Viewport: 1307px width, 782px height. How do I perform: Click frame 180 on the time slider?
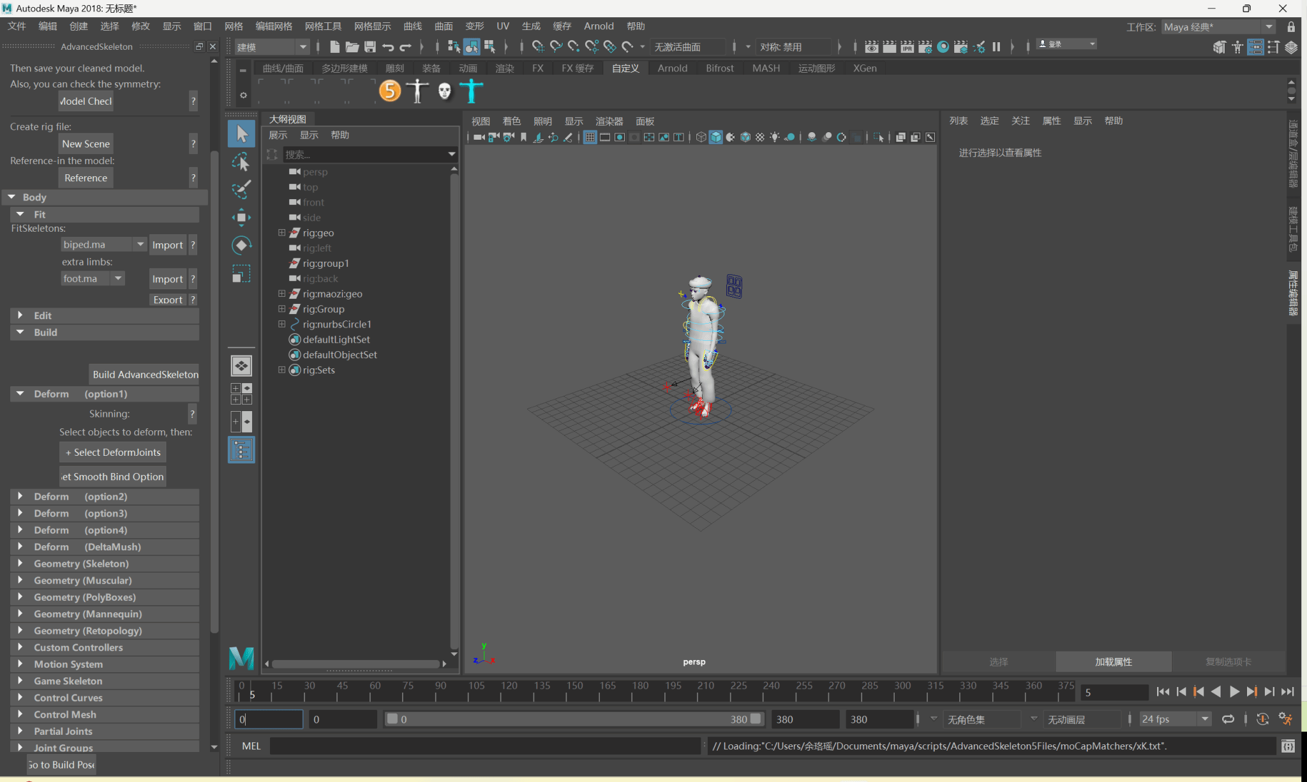[x=632, y=693]
